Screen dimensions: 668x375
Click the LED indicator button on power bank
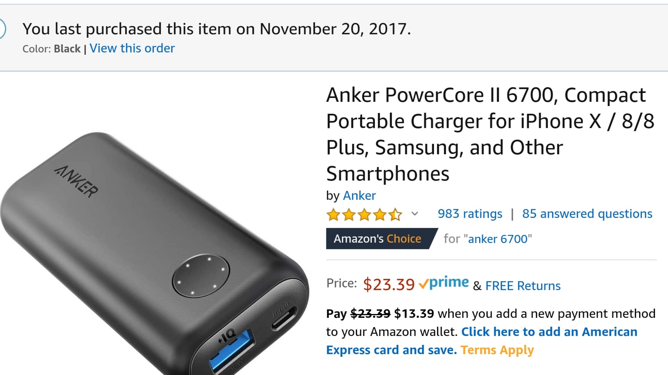coord(201,275)
